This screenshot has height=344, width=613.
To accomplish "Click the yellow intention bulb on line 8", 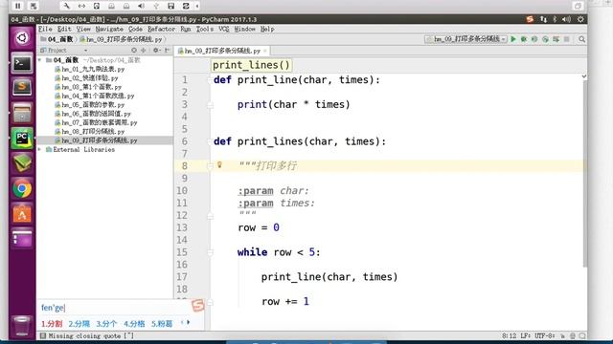I will click(219, 165).
